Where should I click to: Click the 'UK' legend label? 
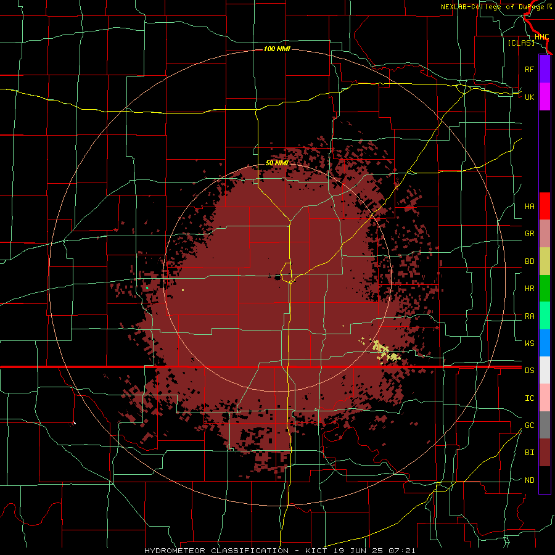click(530, 97)
